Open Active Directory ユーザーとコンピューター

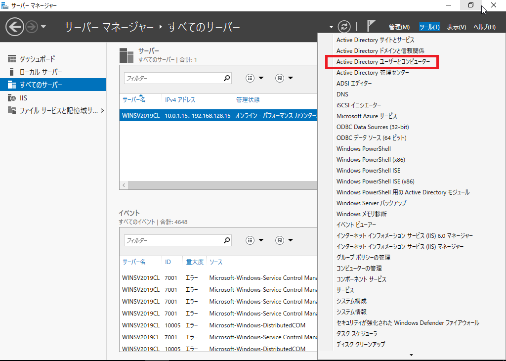pos(383,62)
